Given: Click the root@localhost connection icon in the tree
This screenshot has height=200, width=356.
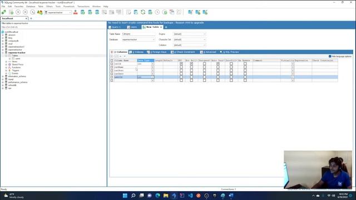Looking at the screenshot, I should click(x=3, y=32).
